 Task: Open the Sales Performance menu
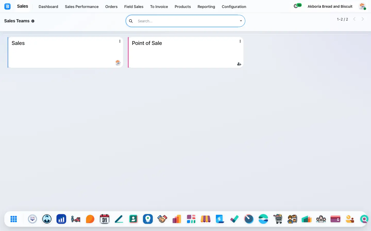coord(82,7)
